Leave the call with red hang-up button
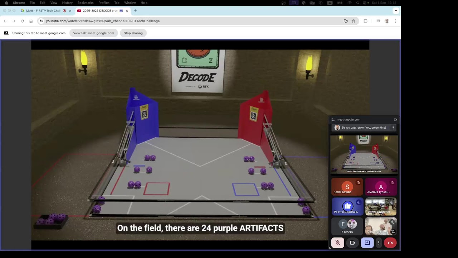 390,243
